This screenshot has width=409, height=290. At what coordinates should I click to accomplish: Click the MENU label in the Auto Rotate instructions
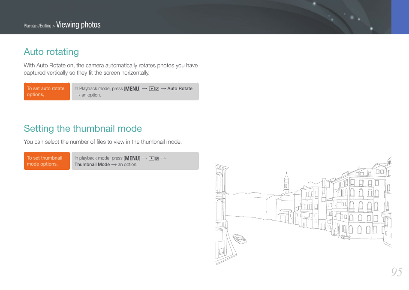pos(132,89)
